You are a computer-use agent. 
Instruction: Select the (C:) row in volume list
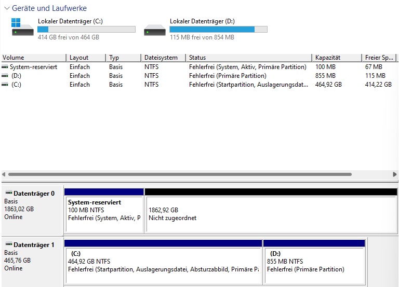(199, 85)
